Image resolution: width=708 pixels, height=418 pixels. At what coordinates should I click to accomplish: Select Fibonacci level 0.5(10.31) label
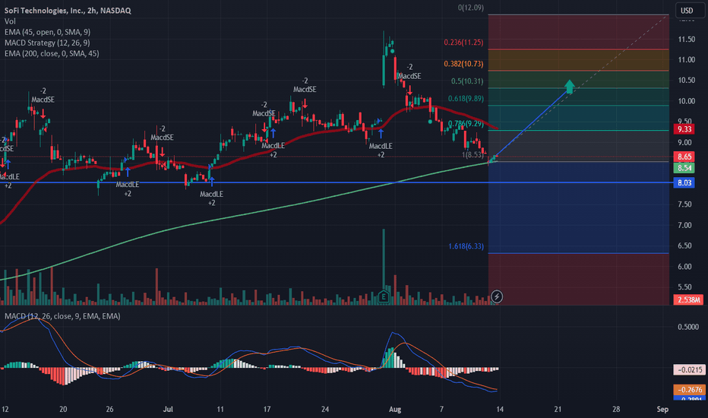[x=467, y=81]
